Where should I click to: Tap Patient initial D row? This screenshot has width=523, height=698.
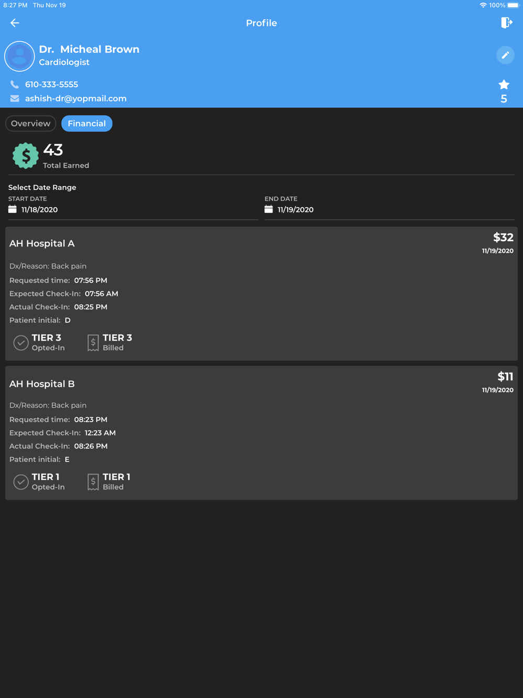tap(40, 320)
